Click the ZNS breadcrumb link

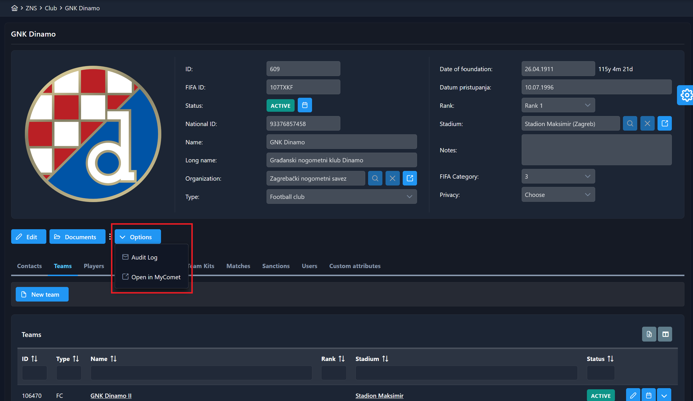tap(31, 8)
